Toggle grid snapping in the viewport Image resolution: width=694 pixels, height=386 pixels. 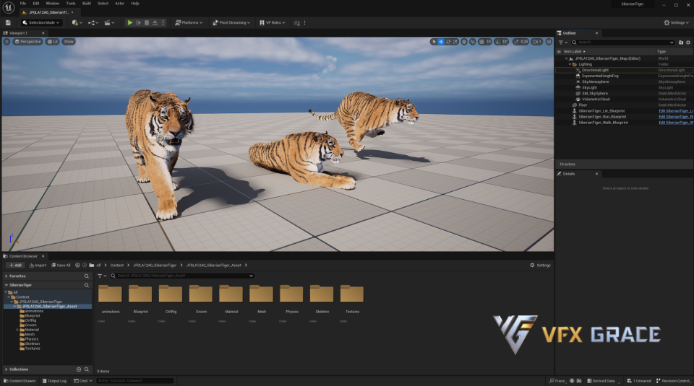coord(479,42)
